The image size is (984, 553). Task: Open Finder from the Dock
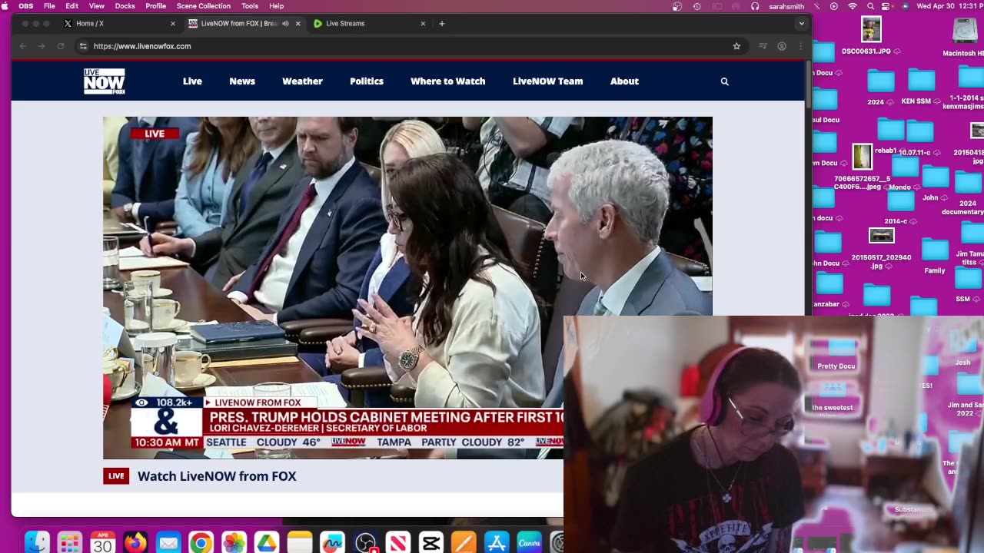37,543
